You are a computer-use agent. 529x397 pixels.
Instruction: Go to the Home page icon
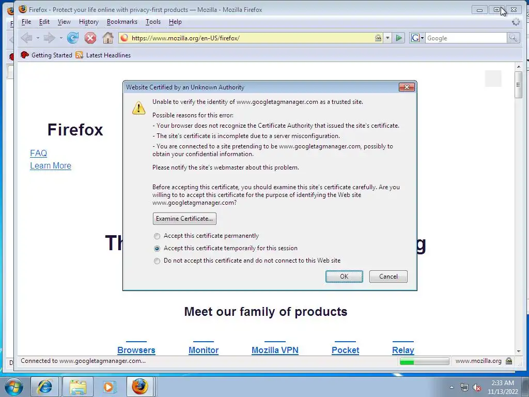pos(108,38)
